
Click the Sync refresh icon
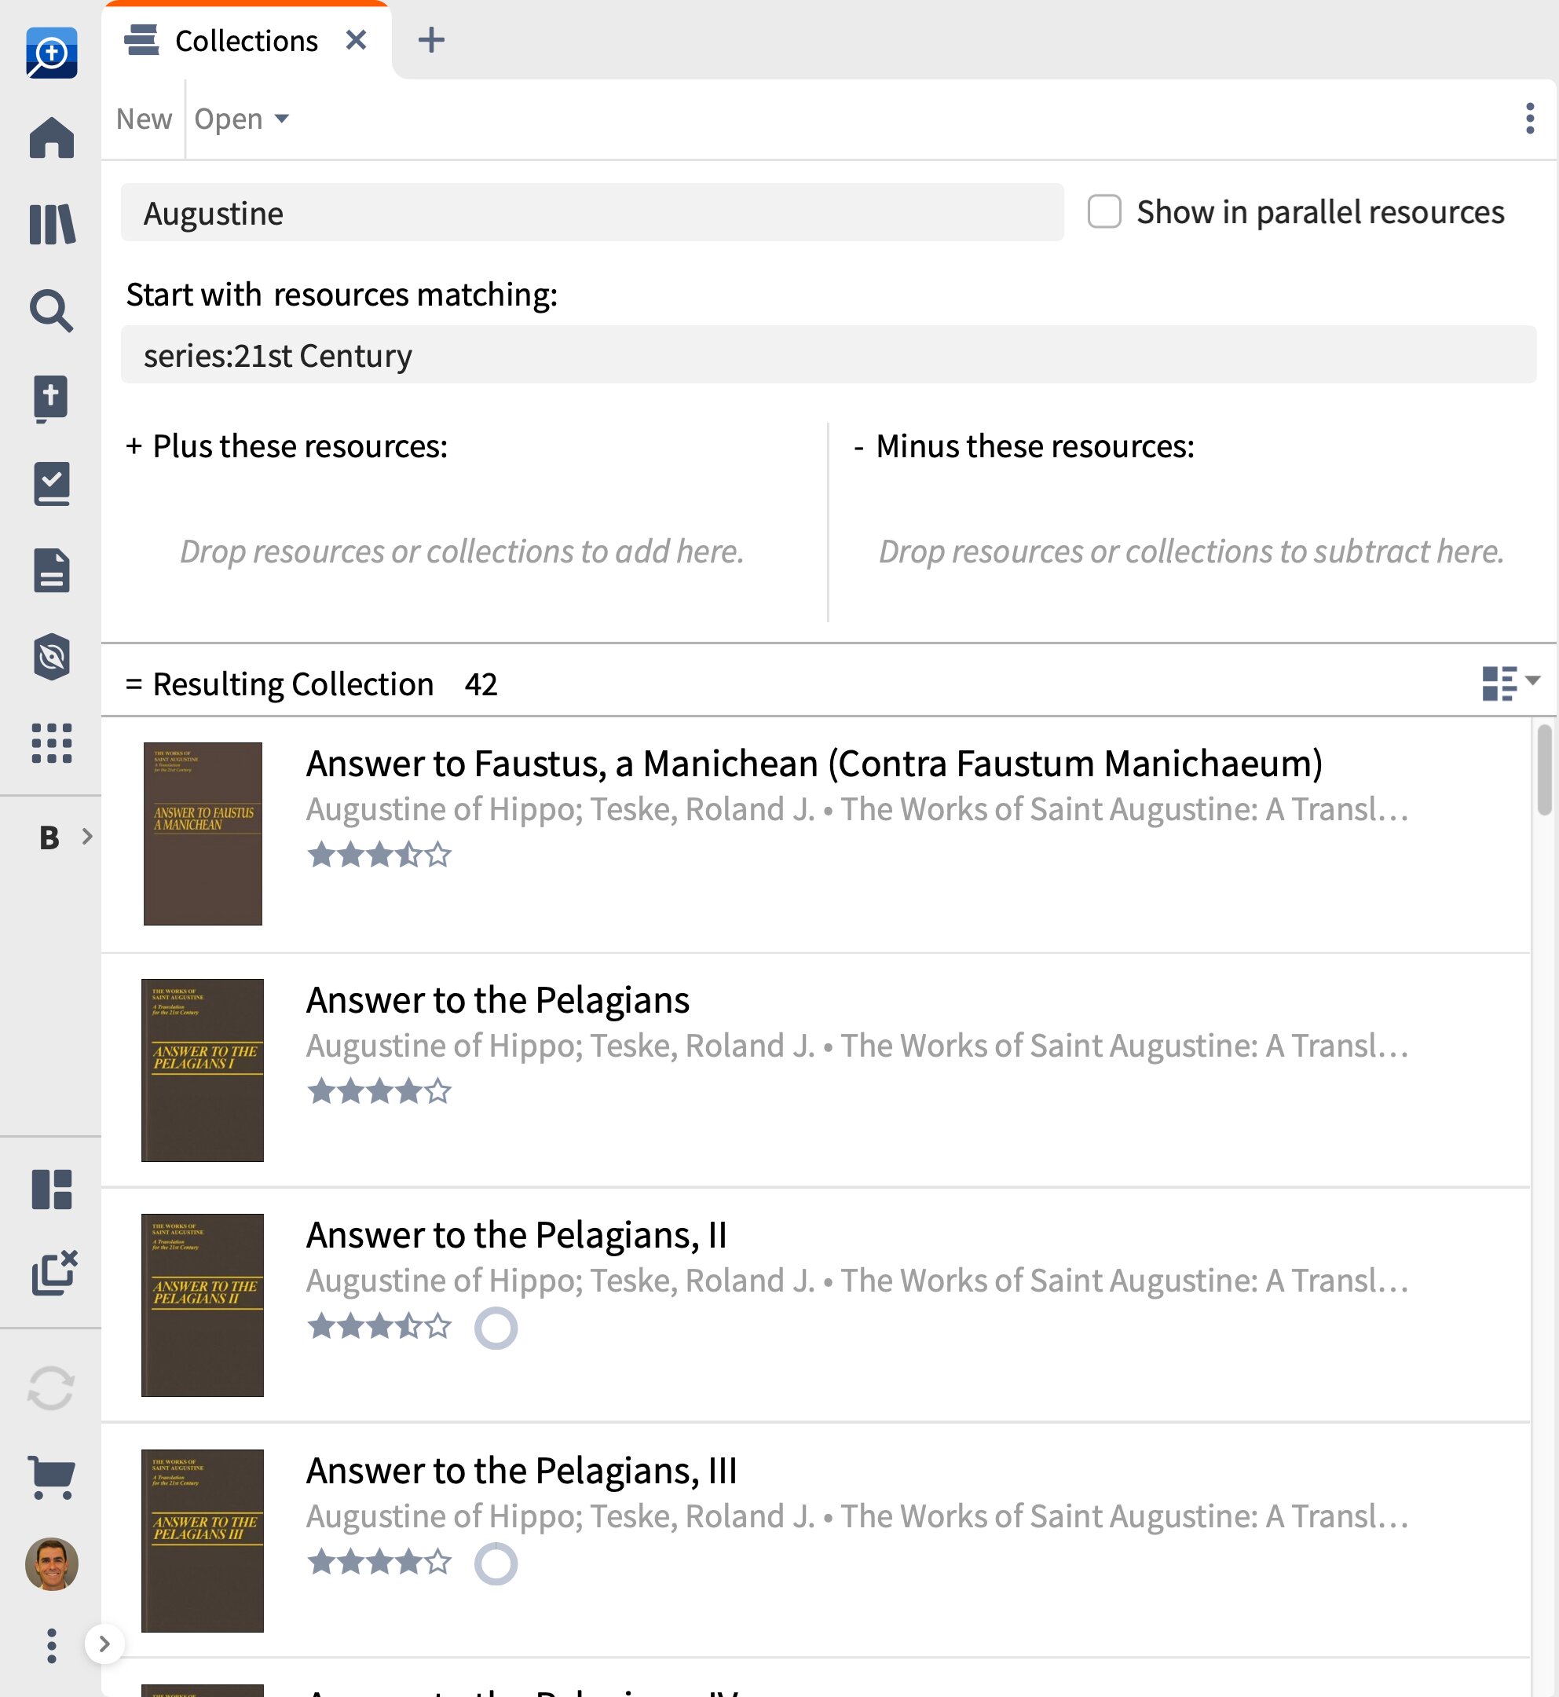point(52,1388)
